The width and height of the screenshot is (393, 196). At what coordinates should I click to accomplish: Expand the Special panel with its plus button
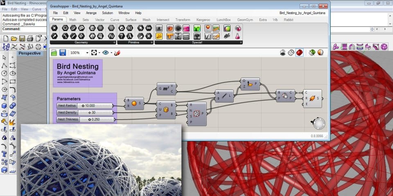tap(241, 42)
